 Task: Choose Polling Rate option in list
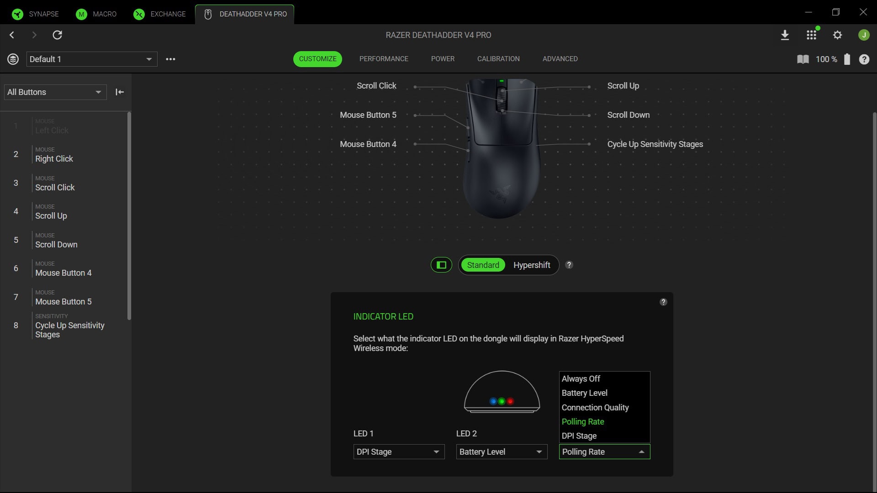tap(604, 422)
